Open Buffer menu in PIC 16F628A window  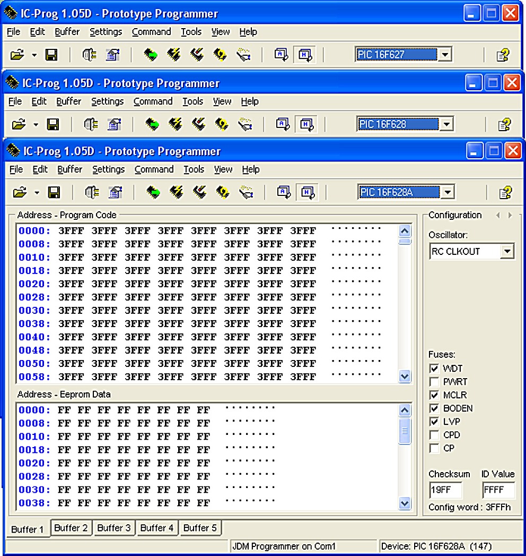click(70, 169)
